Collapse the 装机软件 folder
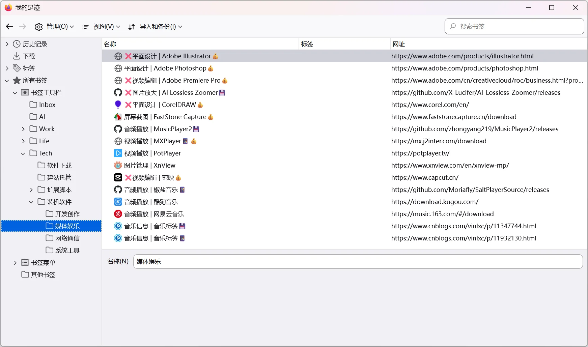 coord(31,202)
